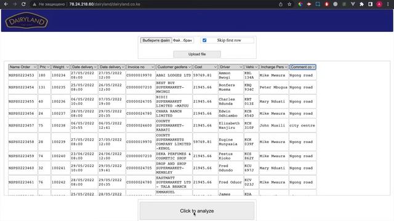Select cell NSPS0223459

pyautogui.click(x=23, y=156)
